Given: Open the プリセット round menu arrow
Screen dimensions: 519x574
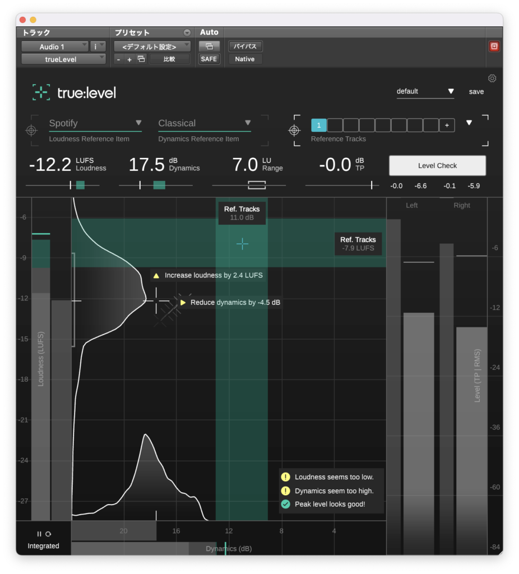Looking at the screenshot, I should click(x=187, y=33).
